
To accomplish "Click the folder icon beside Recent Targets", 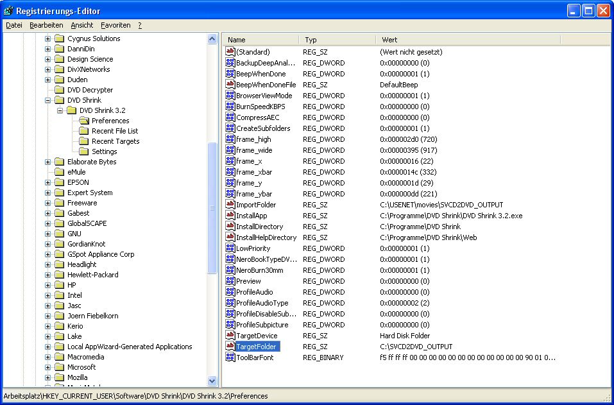I will pos(84,141).
